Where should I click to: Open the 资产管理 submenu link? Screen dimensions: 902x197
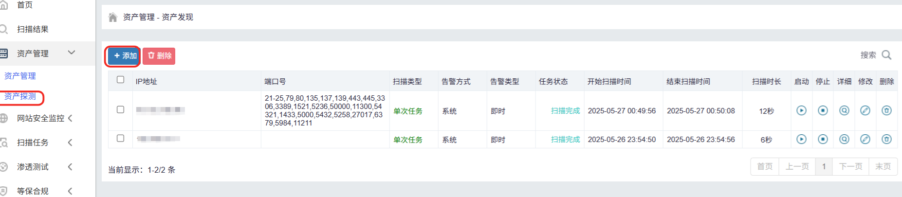20,76
